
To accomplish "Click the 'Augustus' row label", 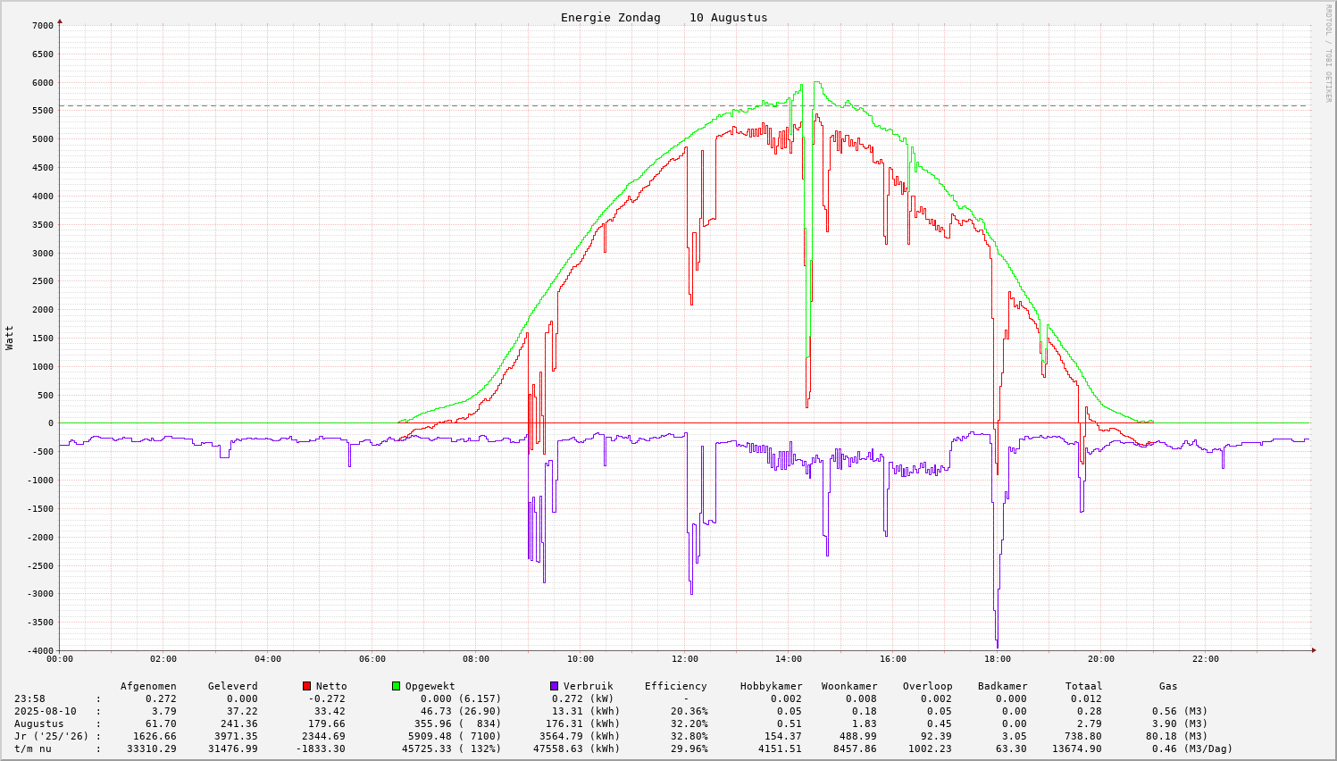I will [x=38, y=723].
